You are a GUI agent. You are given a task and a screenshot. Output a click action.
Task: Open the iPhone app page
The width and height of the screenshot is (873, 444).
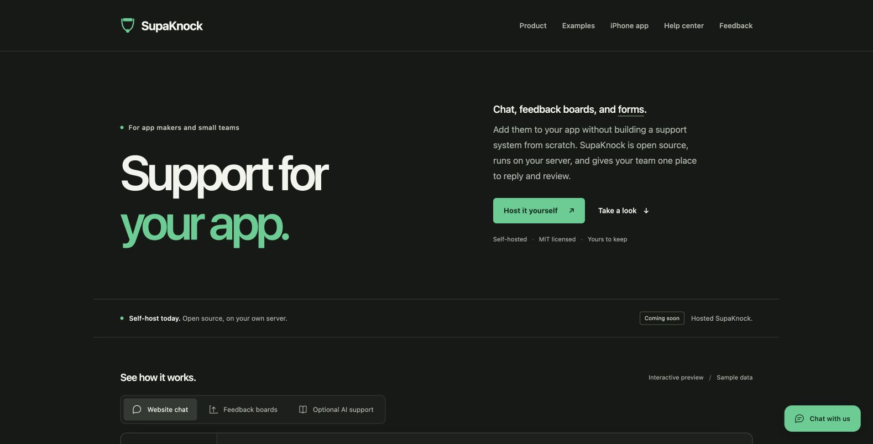[x=629, y=25]
